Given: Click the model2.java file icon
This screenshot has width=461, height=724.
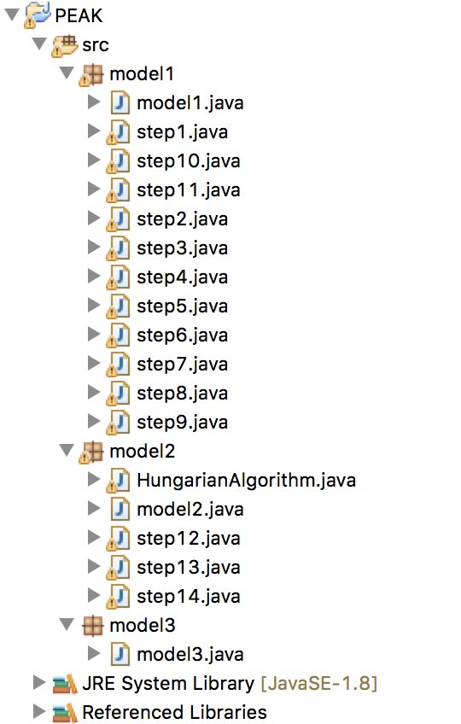Looking at the screenshot, I should (x=120, y=510).
